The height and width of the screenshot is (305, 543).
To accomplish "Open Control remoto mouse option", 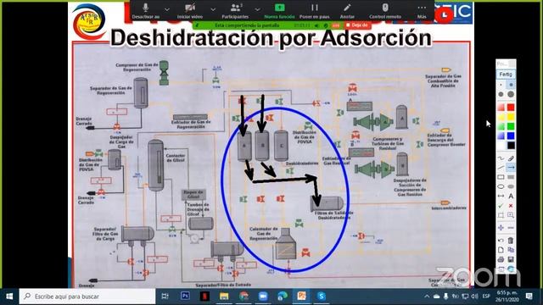I will pyautogui.click(x=385, y=11).
